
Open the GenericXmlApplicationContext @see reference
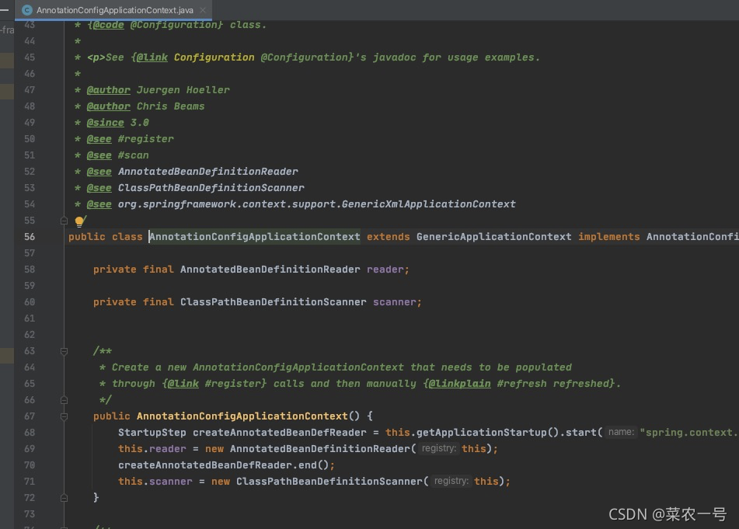(x=317, y=204)
